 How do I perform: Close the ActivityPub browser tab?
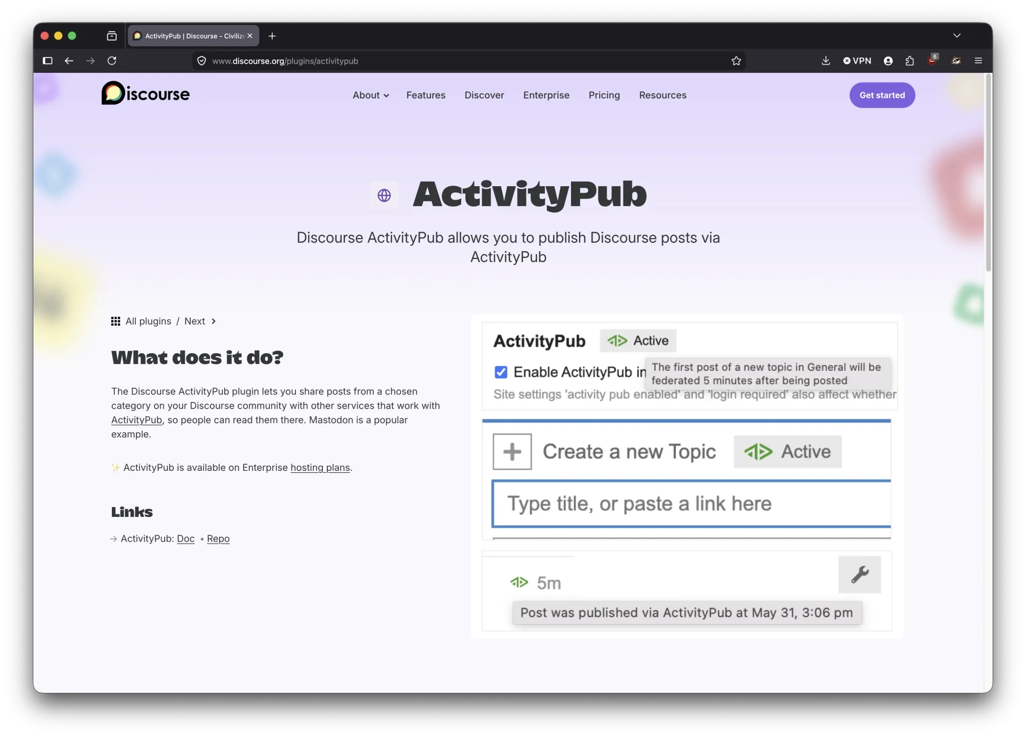250,36
